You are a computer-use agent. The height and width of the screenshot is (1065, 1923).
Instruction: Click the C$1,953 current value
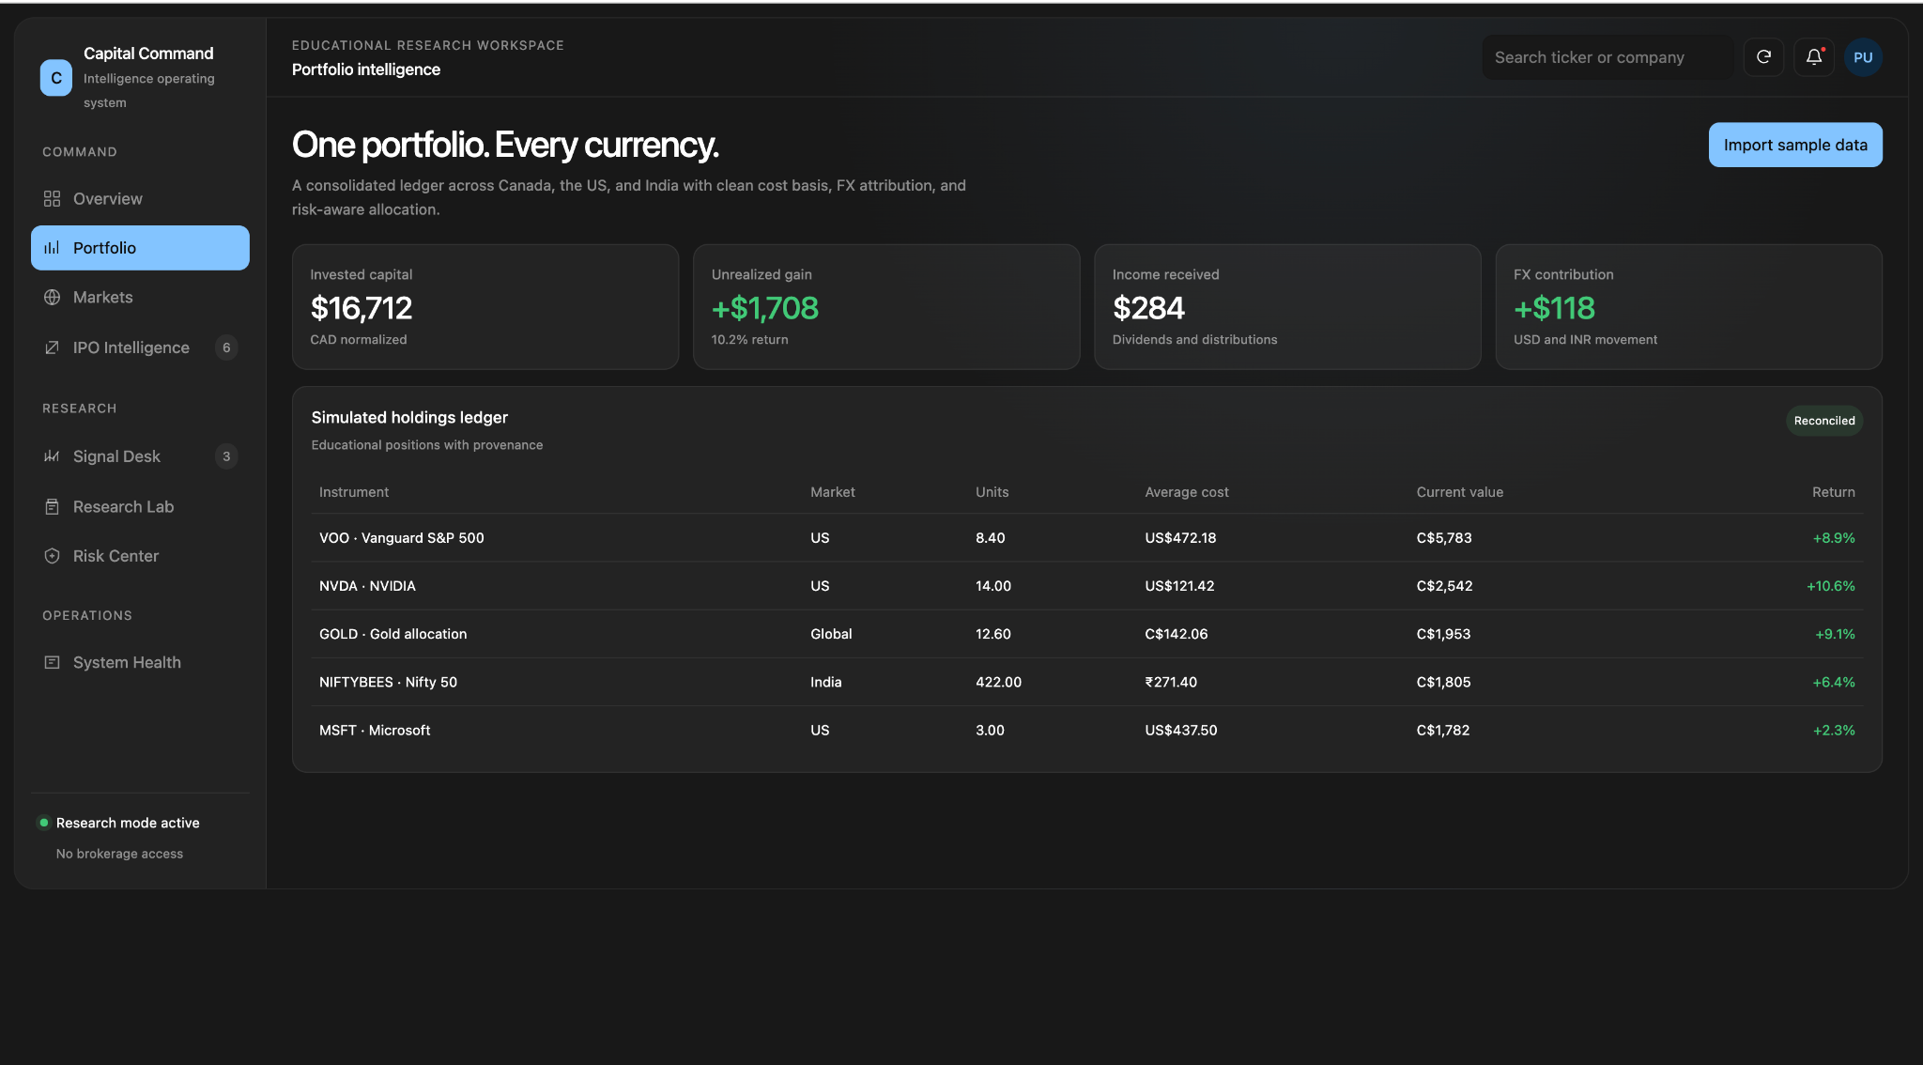tap(1444, 634)
